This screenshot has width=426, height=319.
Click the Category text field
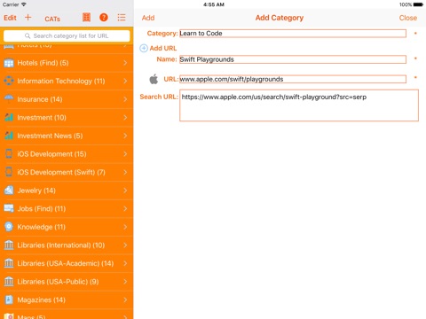pos(293,34)
